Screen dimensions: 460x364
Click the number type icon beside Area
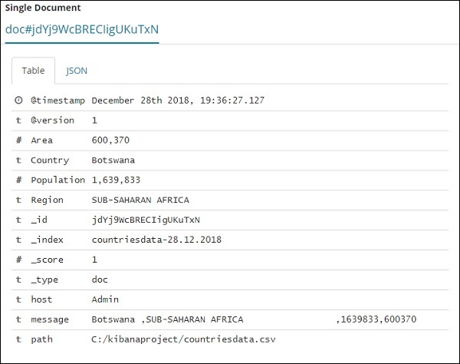pos(18,141)
